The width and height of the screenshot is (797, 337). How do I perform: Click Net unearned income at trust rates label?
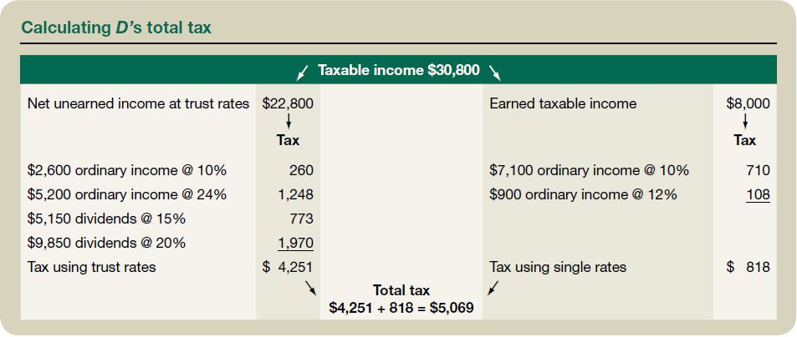coord(138,103)
